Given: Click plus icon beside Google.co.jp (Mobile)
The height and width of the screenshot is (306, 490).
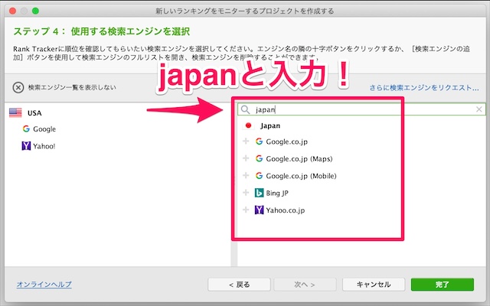Looking at the screenshot, I should [246, 176].
